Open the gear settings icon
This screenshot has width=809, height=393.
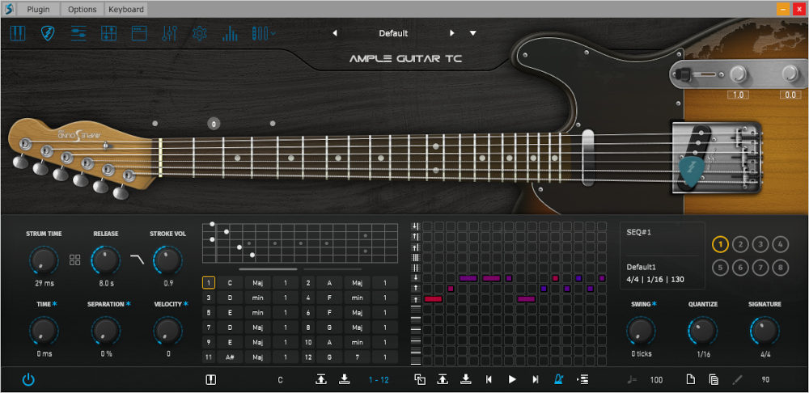(x=200, y=33)
